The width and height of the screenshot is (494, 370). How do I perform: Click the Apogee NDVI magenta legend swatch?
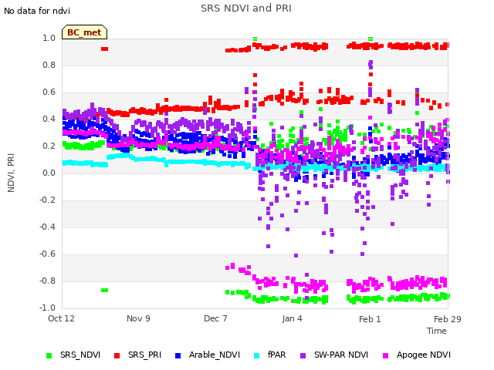click(385, 355)
